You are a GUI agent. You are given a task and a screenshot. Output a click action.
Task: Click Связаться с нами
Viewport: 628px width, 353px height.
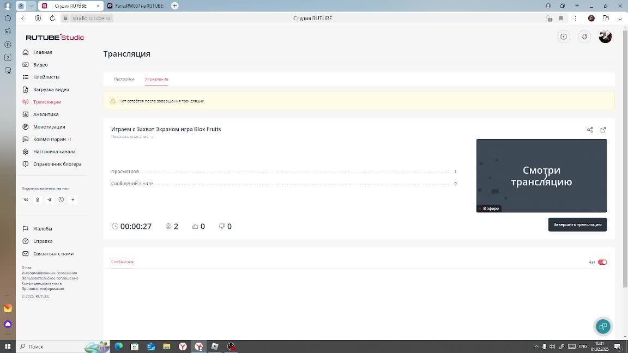(x=53, y=254)
